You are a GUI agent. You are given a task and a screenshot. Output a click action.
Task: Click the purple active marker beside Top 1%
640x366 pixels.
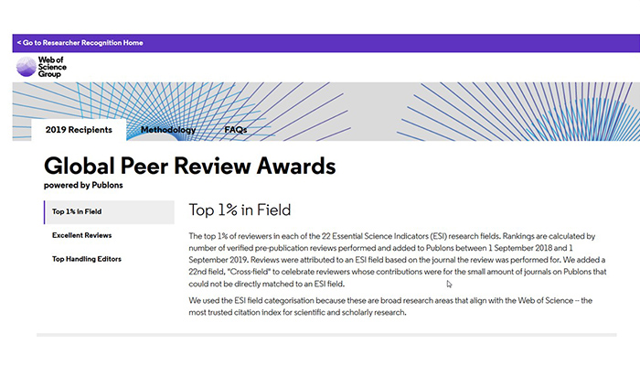tap(45, 212)
